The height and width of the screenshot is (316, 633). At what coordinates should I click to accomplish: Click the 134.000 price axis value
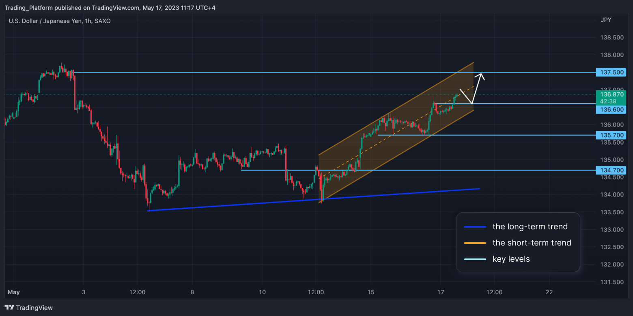pos(611,195)
